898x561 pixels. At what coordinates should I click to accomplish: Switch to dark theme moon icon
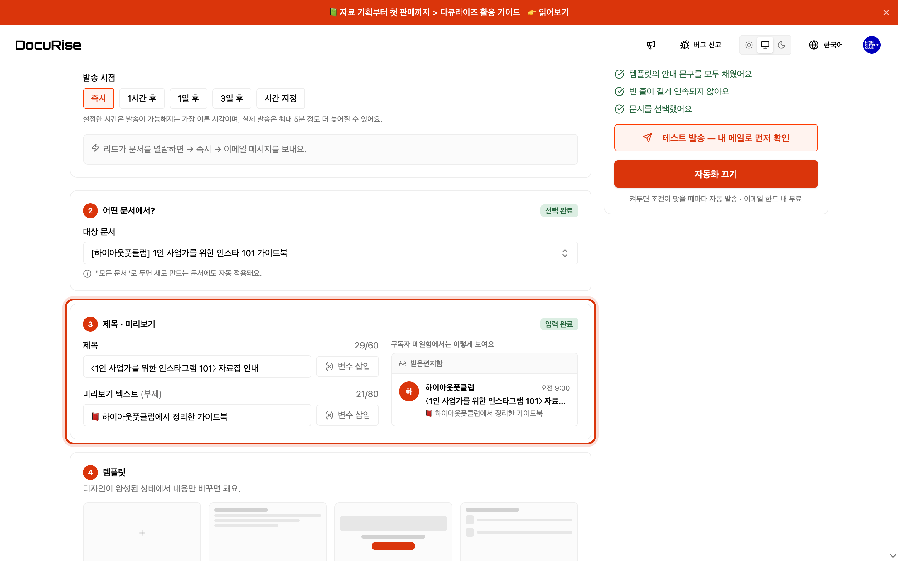click(x=781, y=45)
